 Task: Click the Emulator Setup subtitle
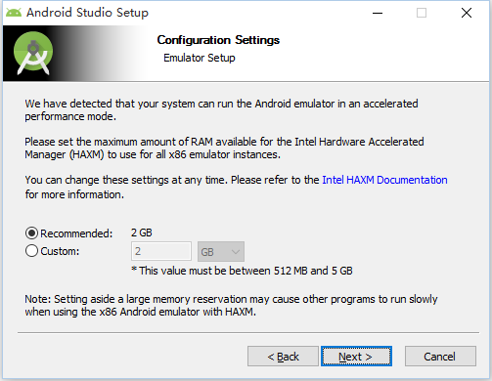tap(200, 58)
